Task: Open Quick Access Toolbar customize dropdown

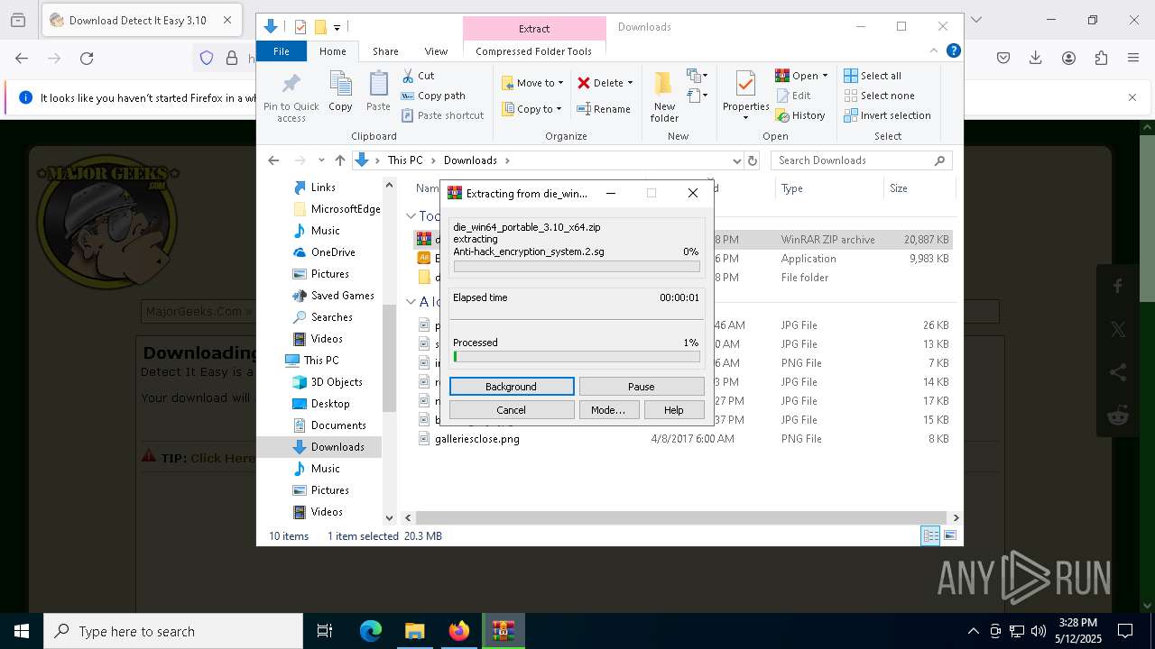Action: 337,28
